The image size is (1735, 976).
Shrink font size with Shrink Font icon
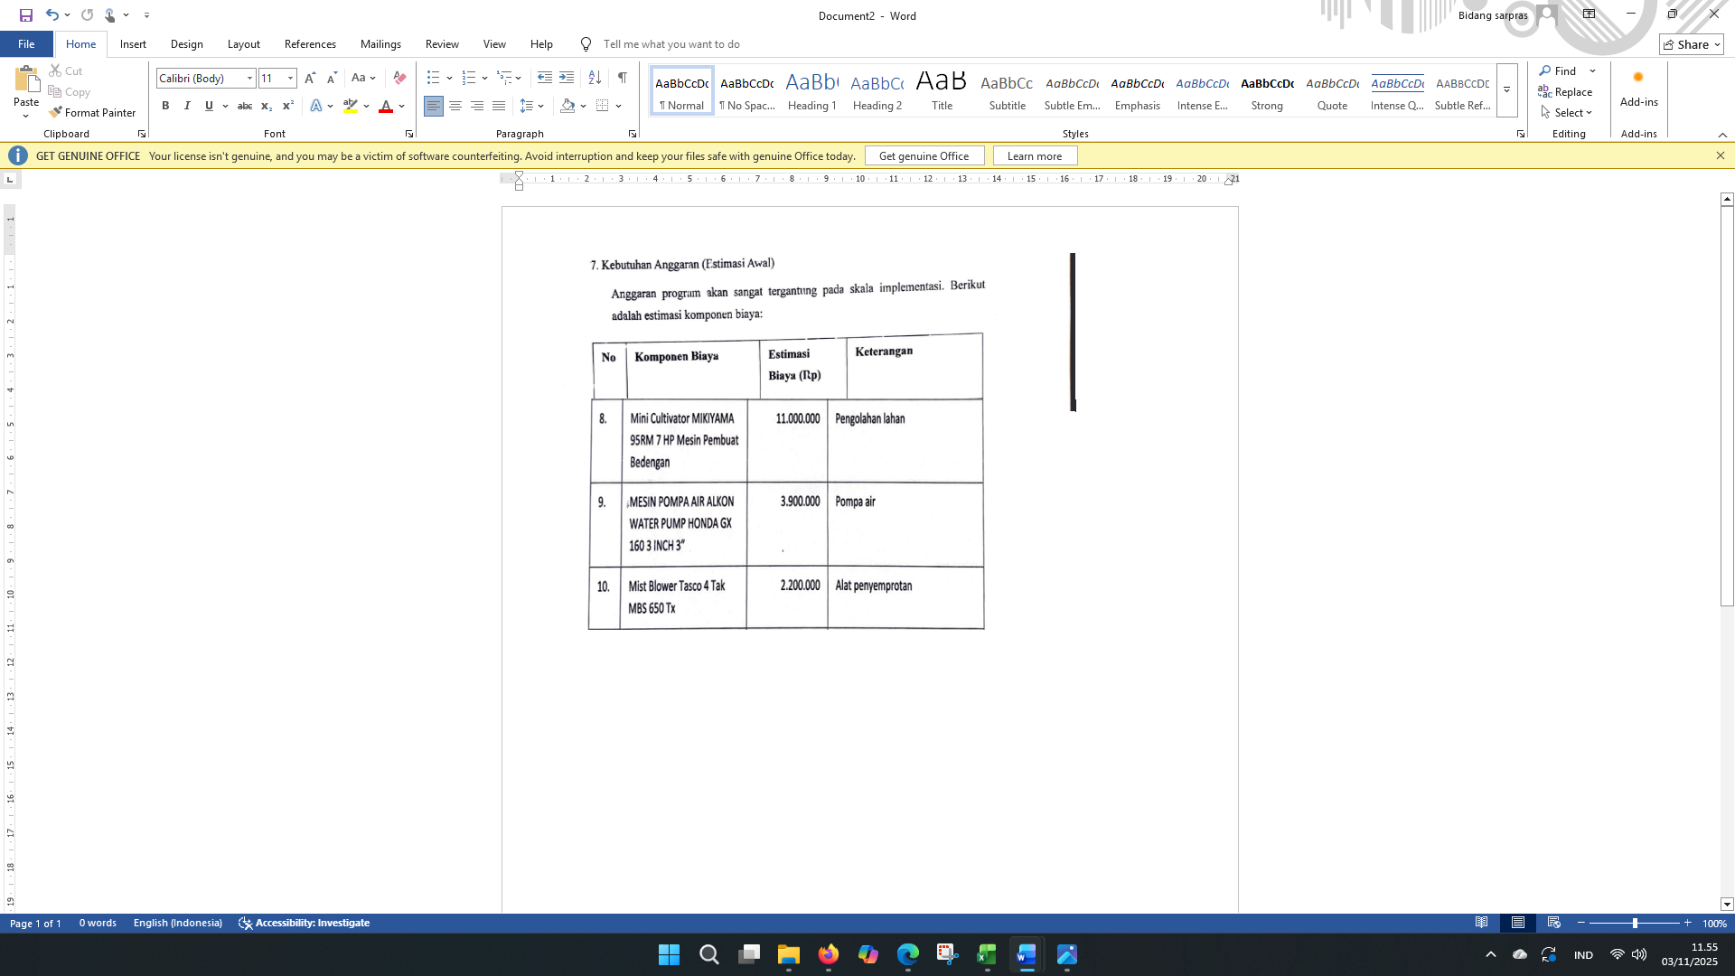click(x=332, y=79)
